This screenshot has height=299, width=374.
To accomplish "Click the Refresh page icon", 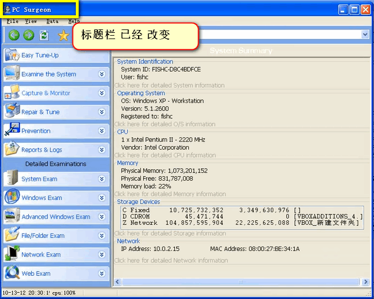I will [44, 35].
